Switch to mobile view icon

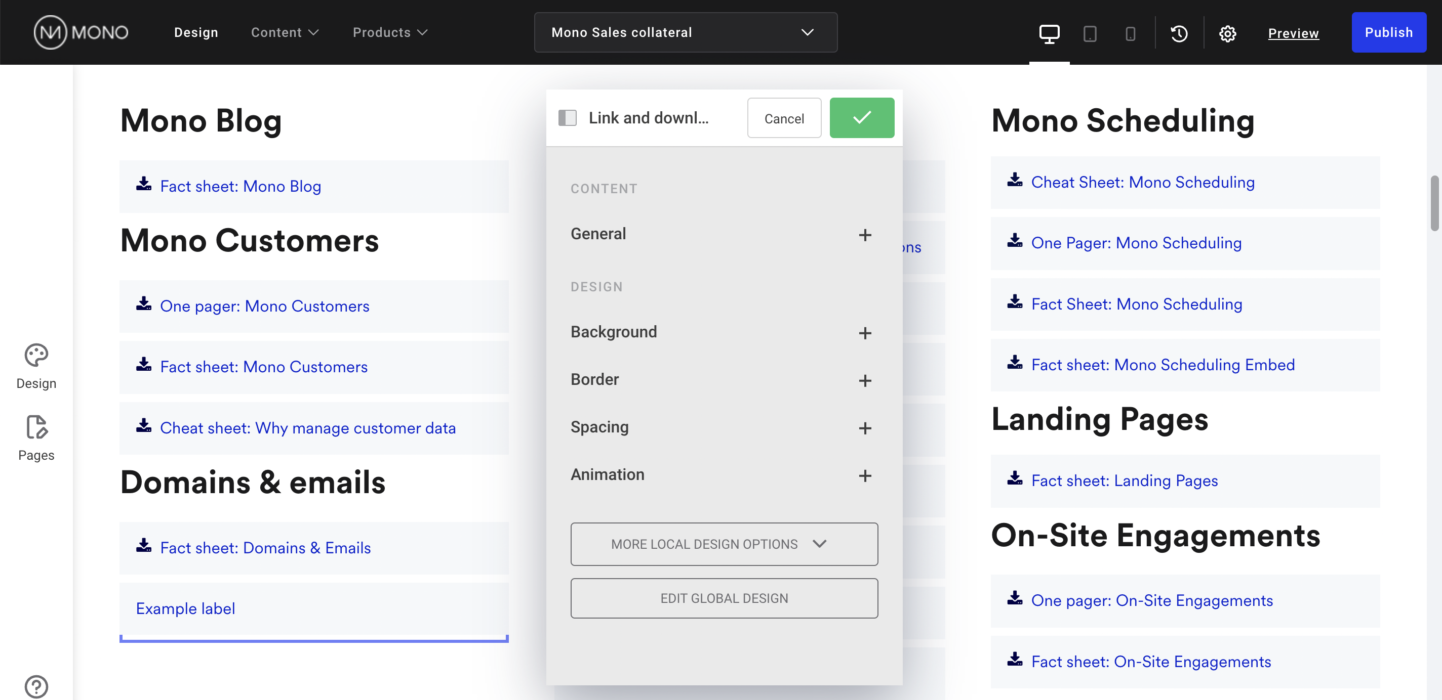pyautogui.click(x=1130, y=33)
